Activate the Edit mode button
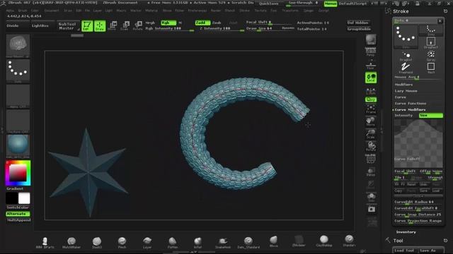 tap(87, 25)
